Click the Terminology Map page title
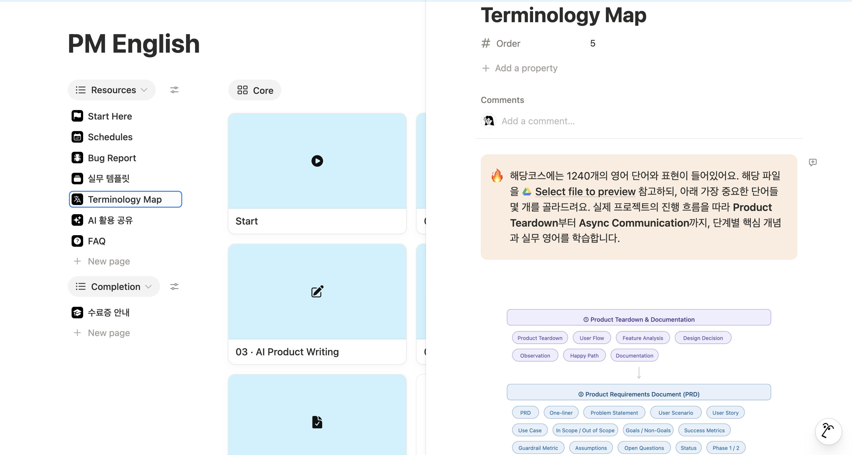 click(x=563, y=15)
